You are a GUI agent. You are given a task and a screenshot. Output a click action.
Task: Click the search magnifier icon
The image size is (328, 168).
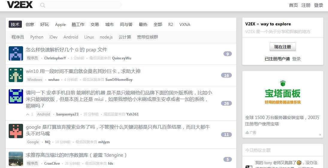[43, 5]
